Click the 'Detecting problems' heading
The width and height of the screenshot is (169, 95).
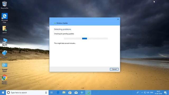63,29
